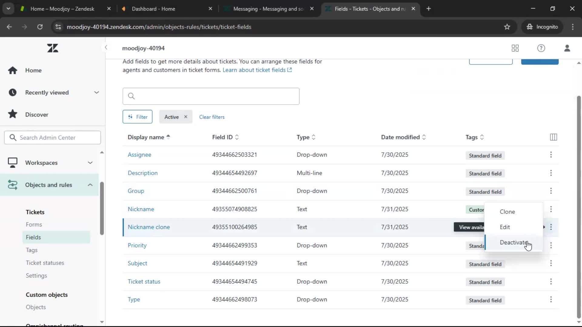Open options menu for Nickname row
The width and height of the screenshot is (582, 327).
pyautogui.click(x=551, y=209)
